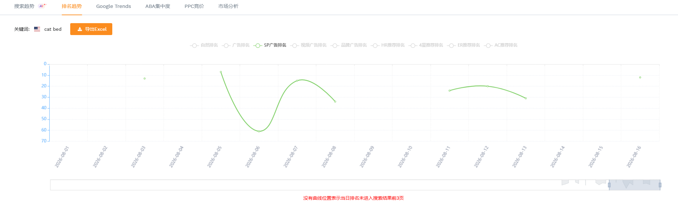Image resolution: width=678 pixels, height=205 pixels.
Task: Click the lowest data point on 2026-08-06
Action: [x=259, y=131]
